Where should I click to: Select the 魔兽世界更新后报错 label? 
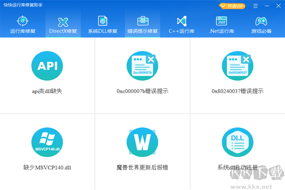point(142,168)
